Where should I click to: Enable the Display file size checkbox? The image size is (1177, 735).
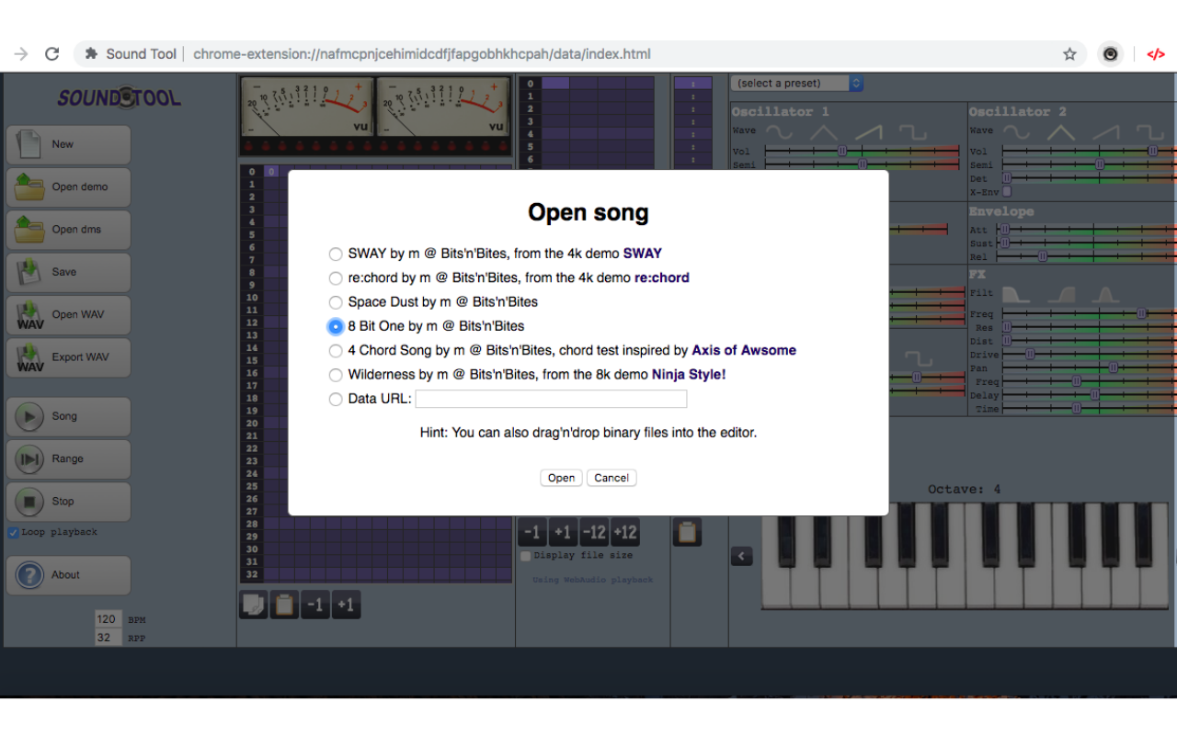click(x=525, y=556)
